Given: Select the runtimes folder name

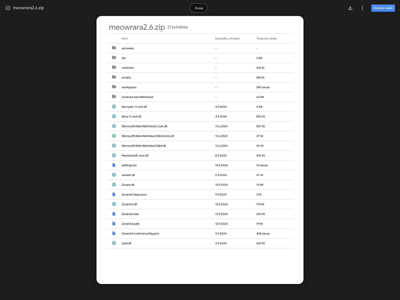Looking at the screenshot, I should [x=128, y=68].
